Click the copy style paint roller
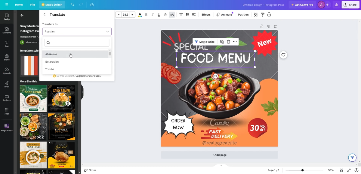The width and height of the screenshot is (361, 174). 263,15
